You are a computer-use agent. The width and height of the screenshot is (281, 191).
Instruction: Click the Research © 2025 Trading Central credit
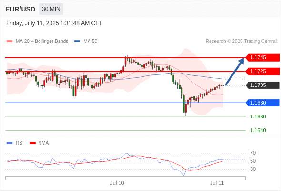(x=241, y=42)
